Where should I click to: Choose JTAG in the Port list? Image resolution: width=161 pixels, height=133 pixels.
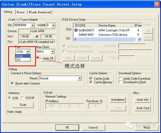click(23, 56)
